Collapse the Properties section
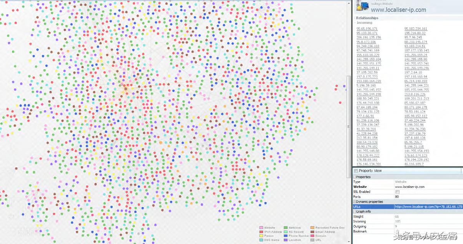The image size is (463, 244). pos(354,177)
